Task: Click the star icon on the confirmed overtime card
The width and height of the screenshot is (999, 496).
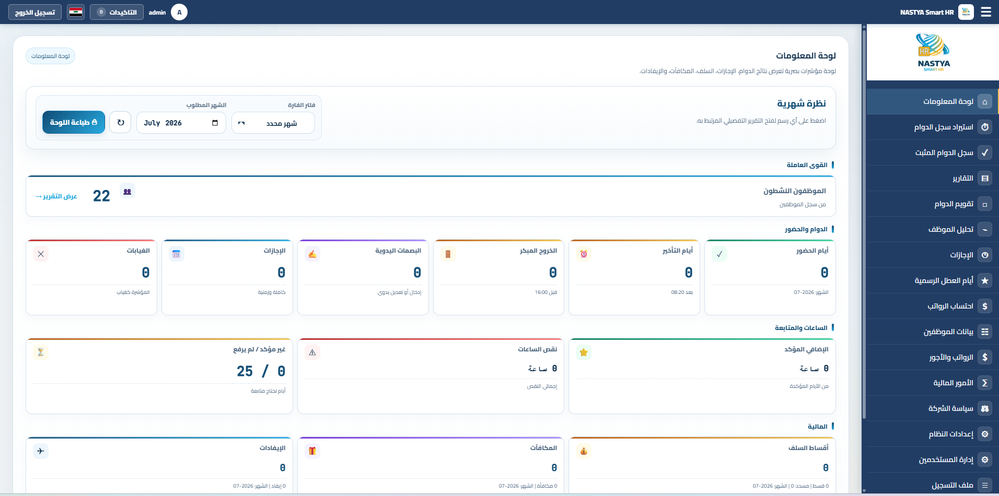Action: point(584,352)
